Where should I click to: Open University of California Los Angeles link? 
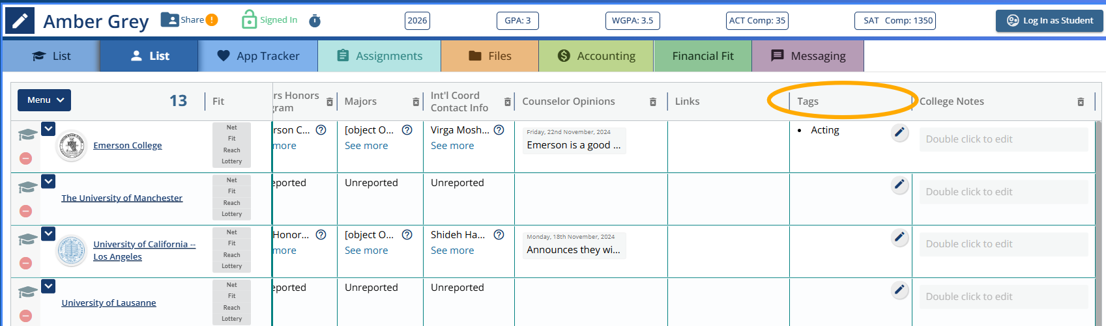(144, 251)
